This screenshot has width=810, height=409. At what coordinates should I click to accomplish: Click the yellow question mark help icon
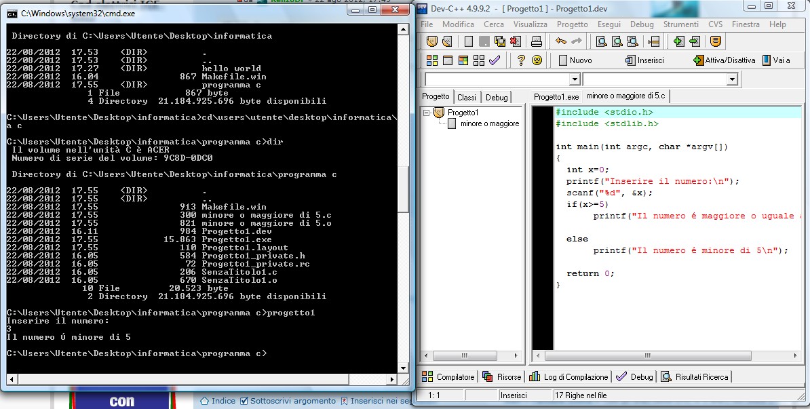521,60
